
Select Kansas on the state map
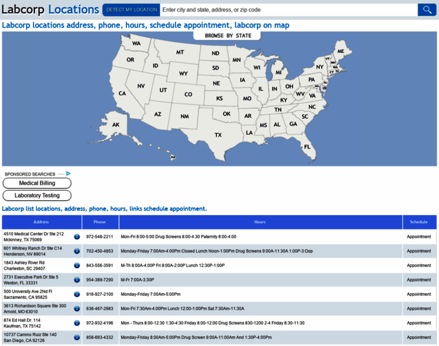click(219, 99)
